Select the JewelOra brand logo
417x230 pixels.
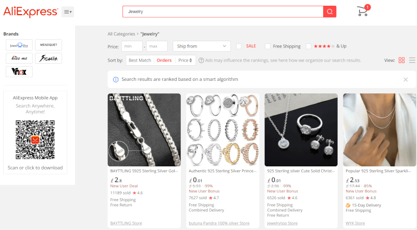tap(19, 45)
